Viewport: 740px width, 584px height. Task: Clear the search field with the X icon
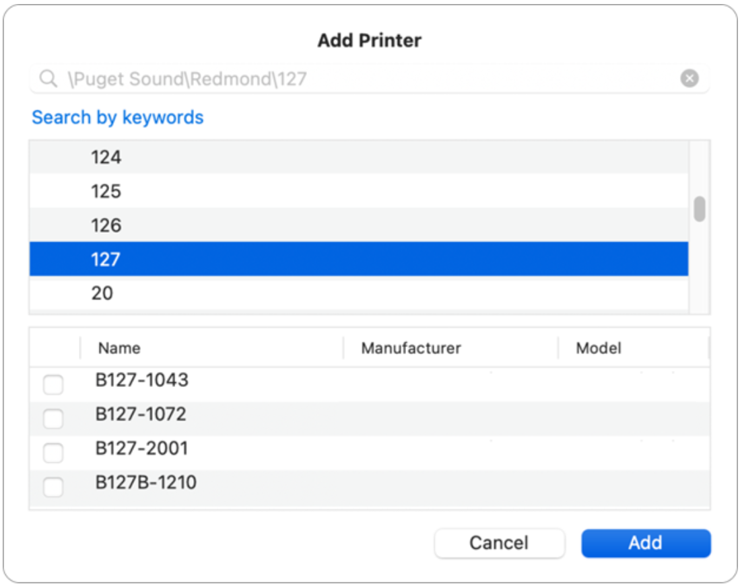coord(689,79)
